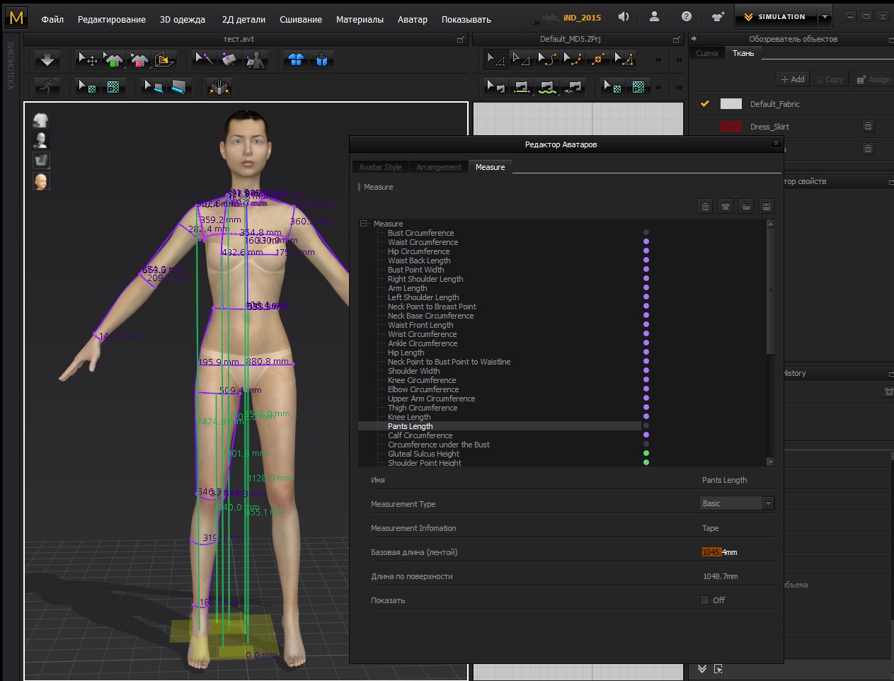Screen dimensions: 894x681
Task: Select the Hip Circumference measurement
Action: [x=418, y=251]
